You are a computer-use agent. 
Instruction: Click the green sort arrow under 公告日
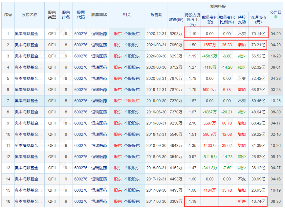coord(275,17)
